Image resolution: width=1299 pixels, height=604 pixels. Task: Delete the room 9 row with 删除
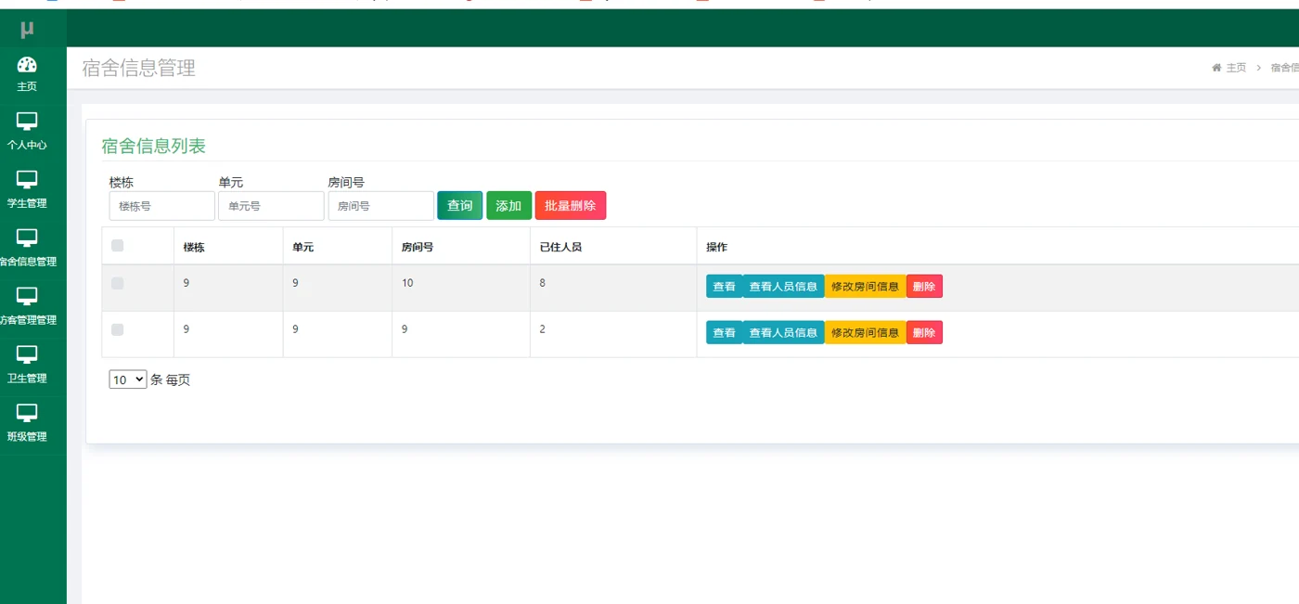(924, 332)
